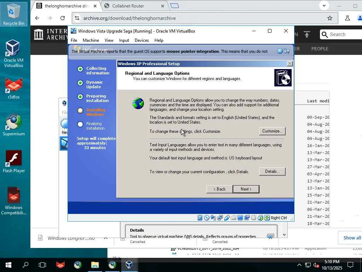The height and width of the screenshot is (272, 362).
Task: Click the Customize... button
Action: pyautogui.click(x=272, y=131)
